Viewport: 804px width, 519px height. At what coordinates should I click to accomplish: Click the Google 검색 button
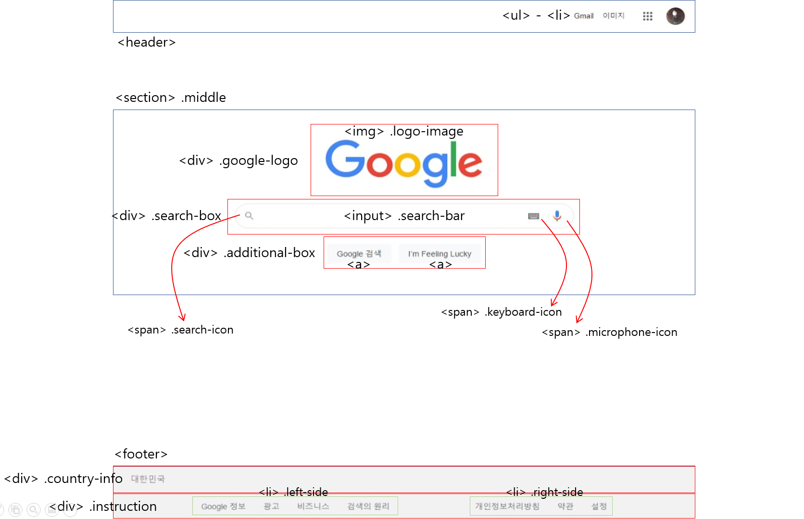coord(359,253)
